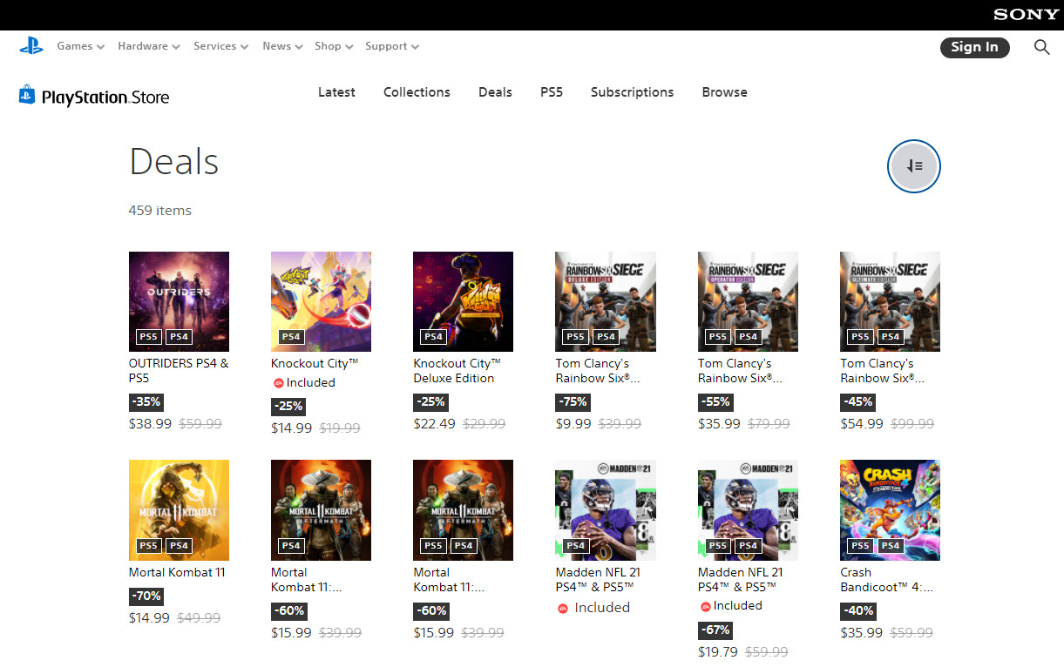Click the PS5 badge on Outriders cover
This screenshot has width=1064, height=667.
point(149,337)
